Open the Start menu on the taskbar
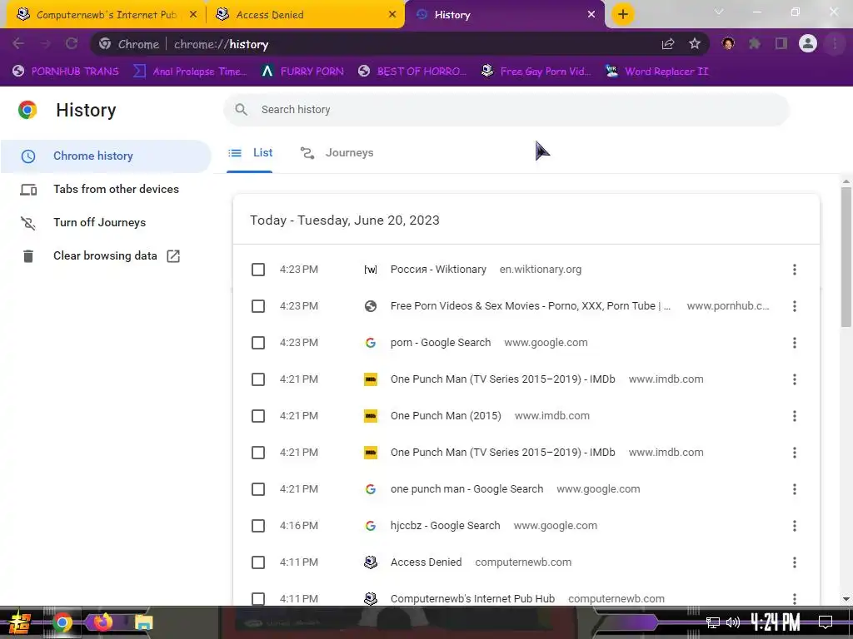This screenshot has width=853, height=639. coord(20,622)
